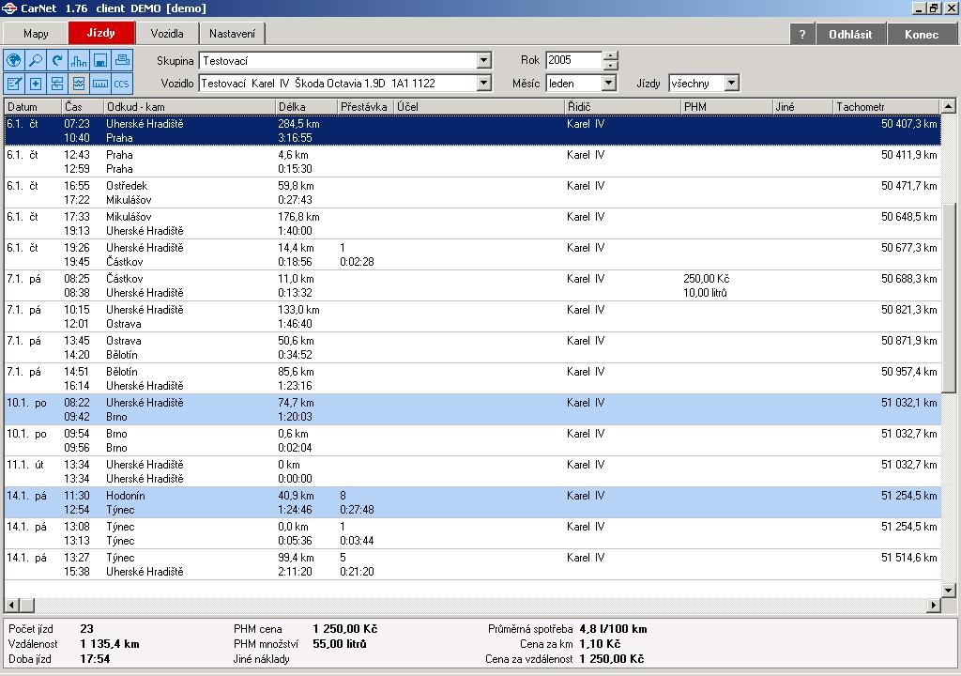
Task: Sort by the Délka column header
Action: pos(307,107)
